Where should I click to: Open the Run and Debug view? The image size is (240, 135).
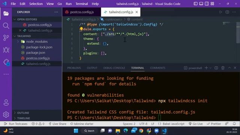tap(6, 50)
